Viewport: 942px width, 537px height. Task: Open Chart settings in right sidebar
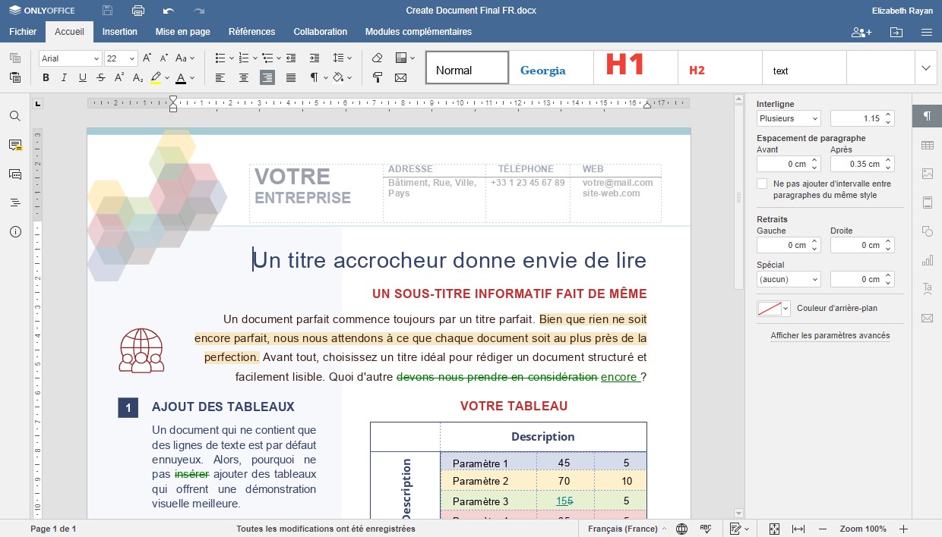click(927, 260)
